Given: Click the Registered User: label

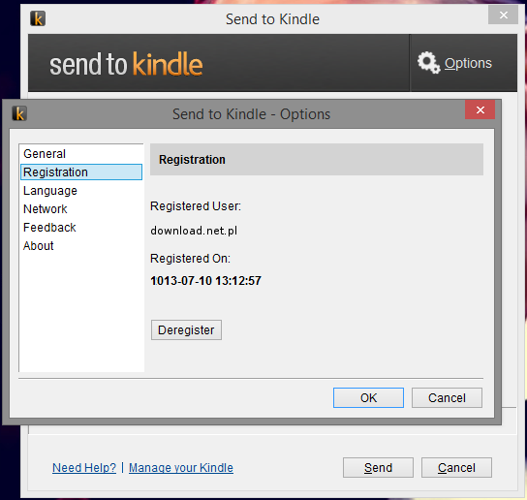Looking at the screenshot, I should click(x=196, y=206).
